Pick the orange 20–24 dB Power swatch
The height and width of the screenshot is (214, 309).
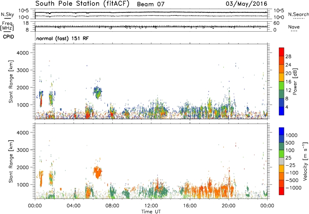(282, 69)
